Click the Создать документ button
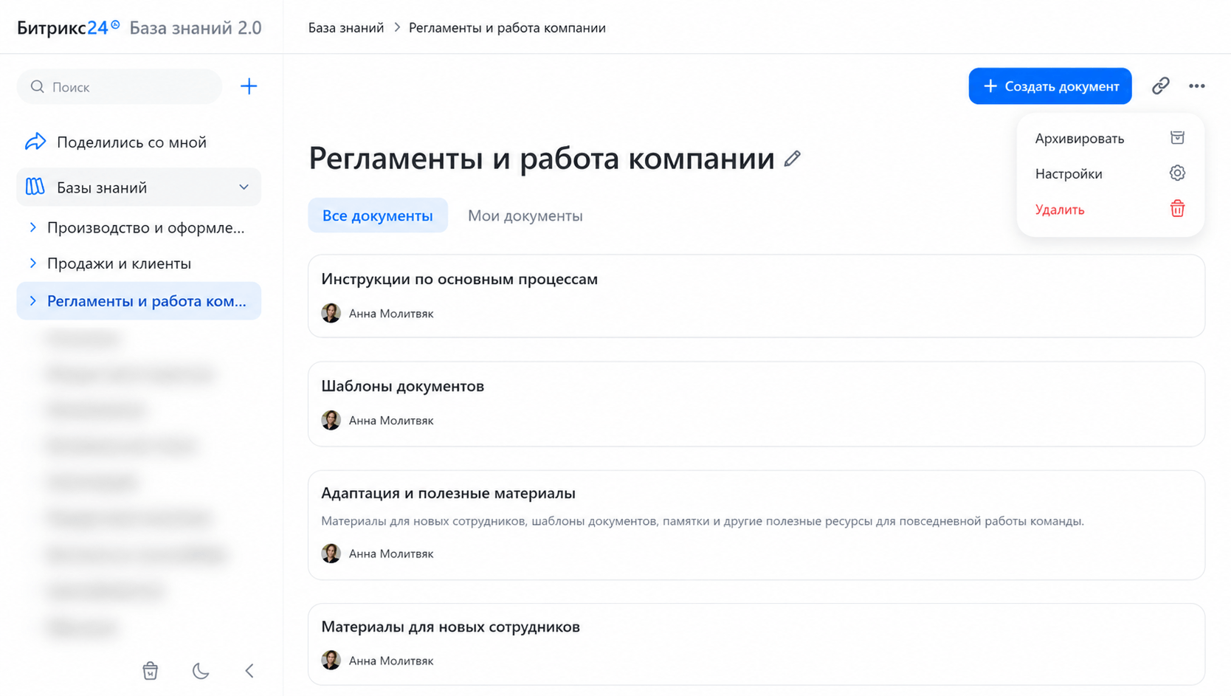The image size is (1231, 696). click(x=1050, y=86)
